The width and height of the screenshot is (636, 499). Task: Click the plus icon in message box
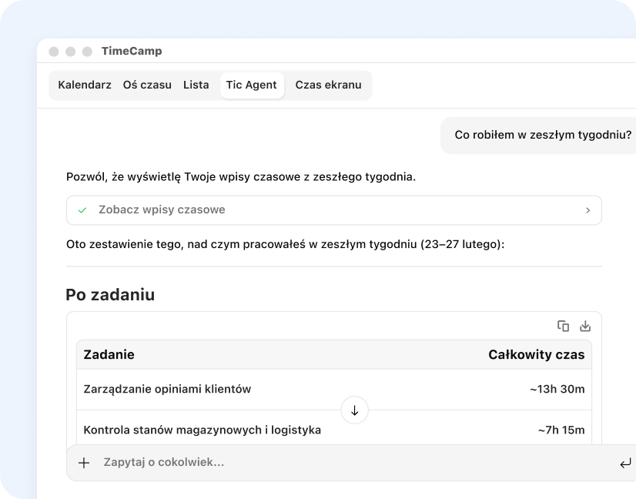coord(84,463)
